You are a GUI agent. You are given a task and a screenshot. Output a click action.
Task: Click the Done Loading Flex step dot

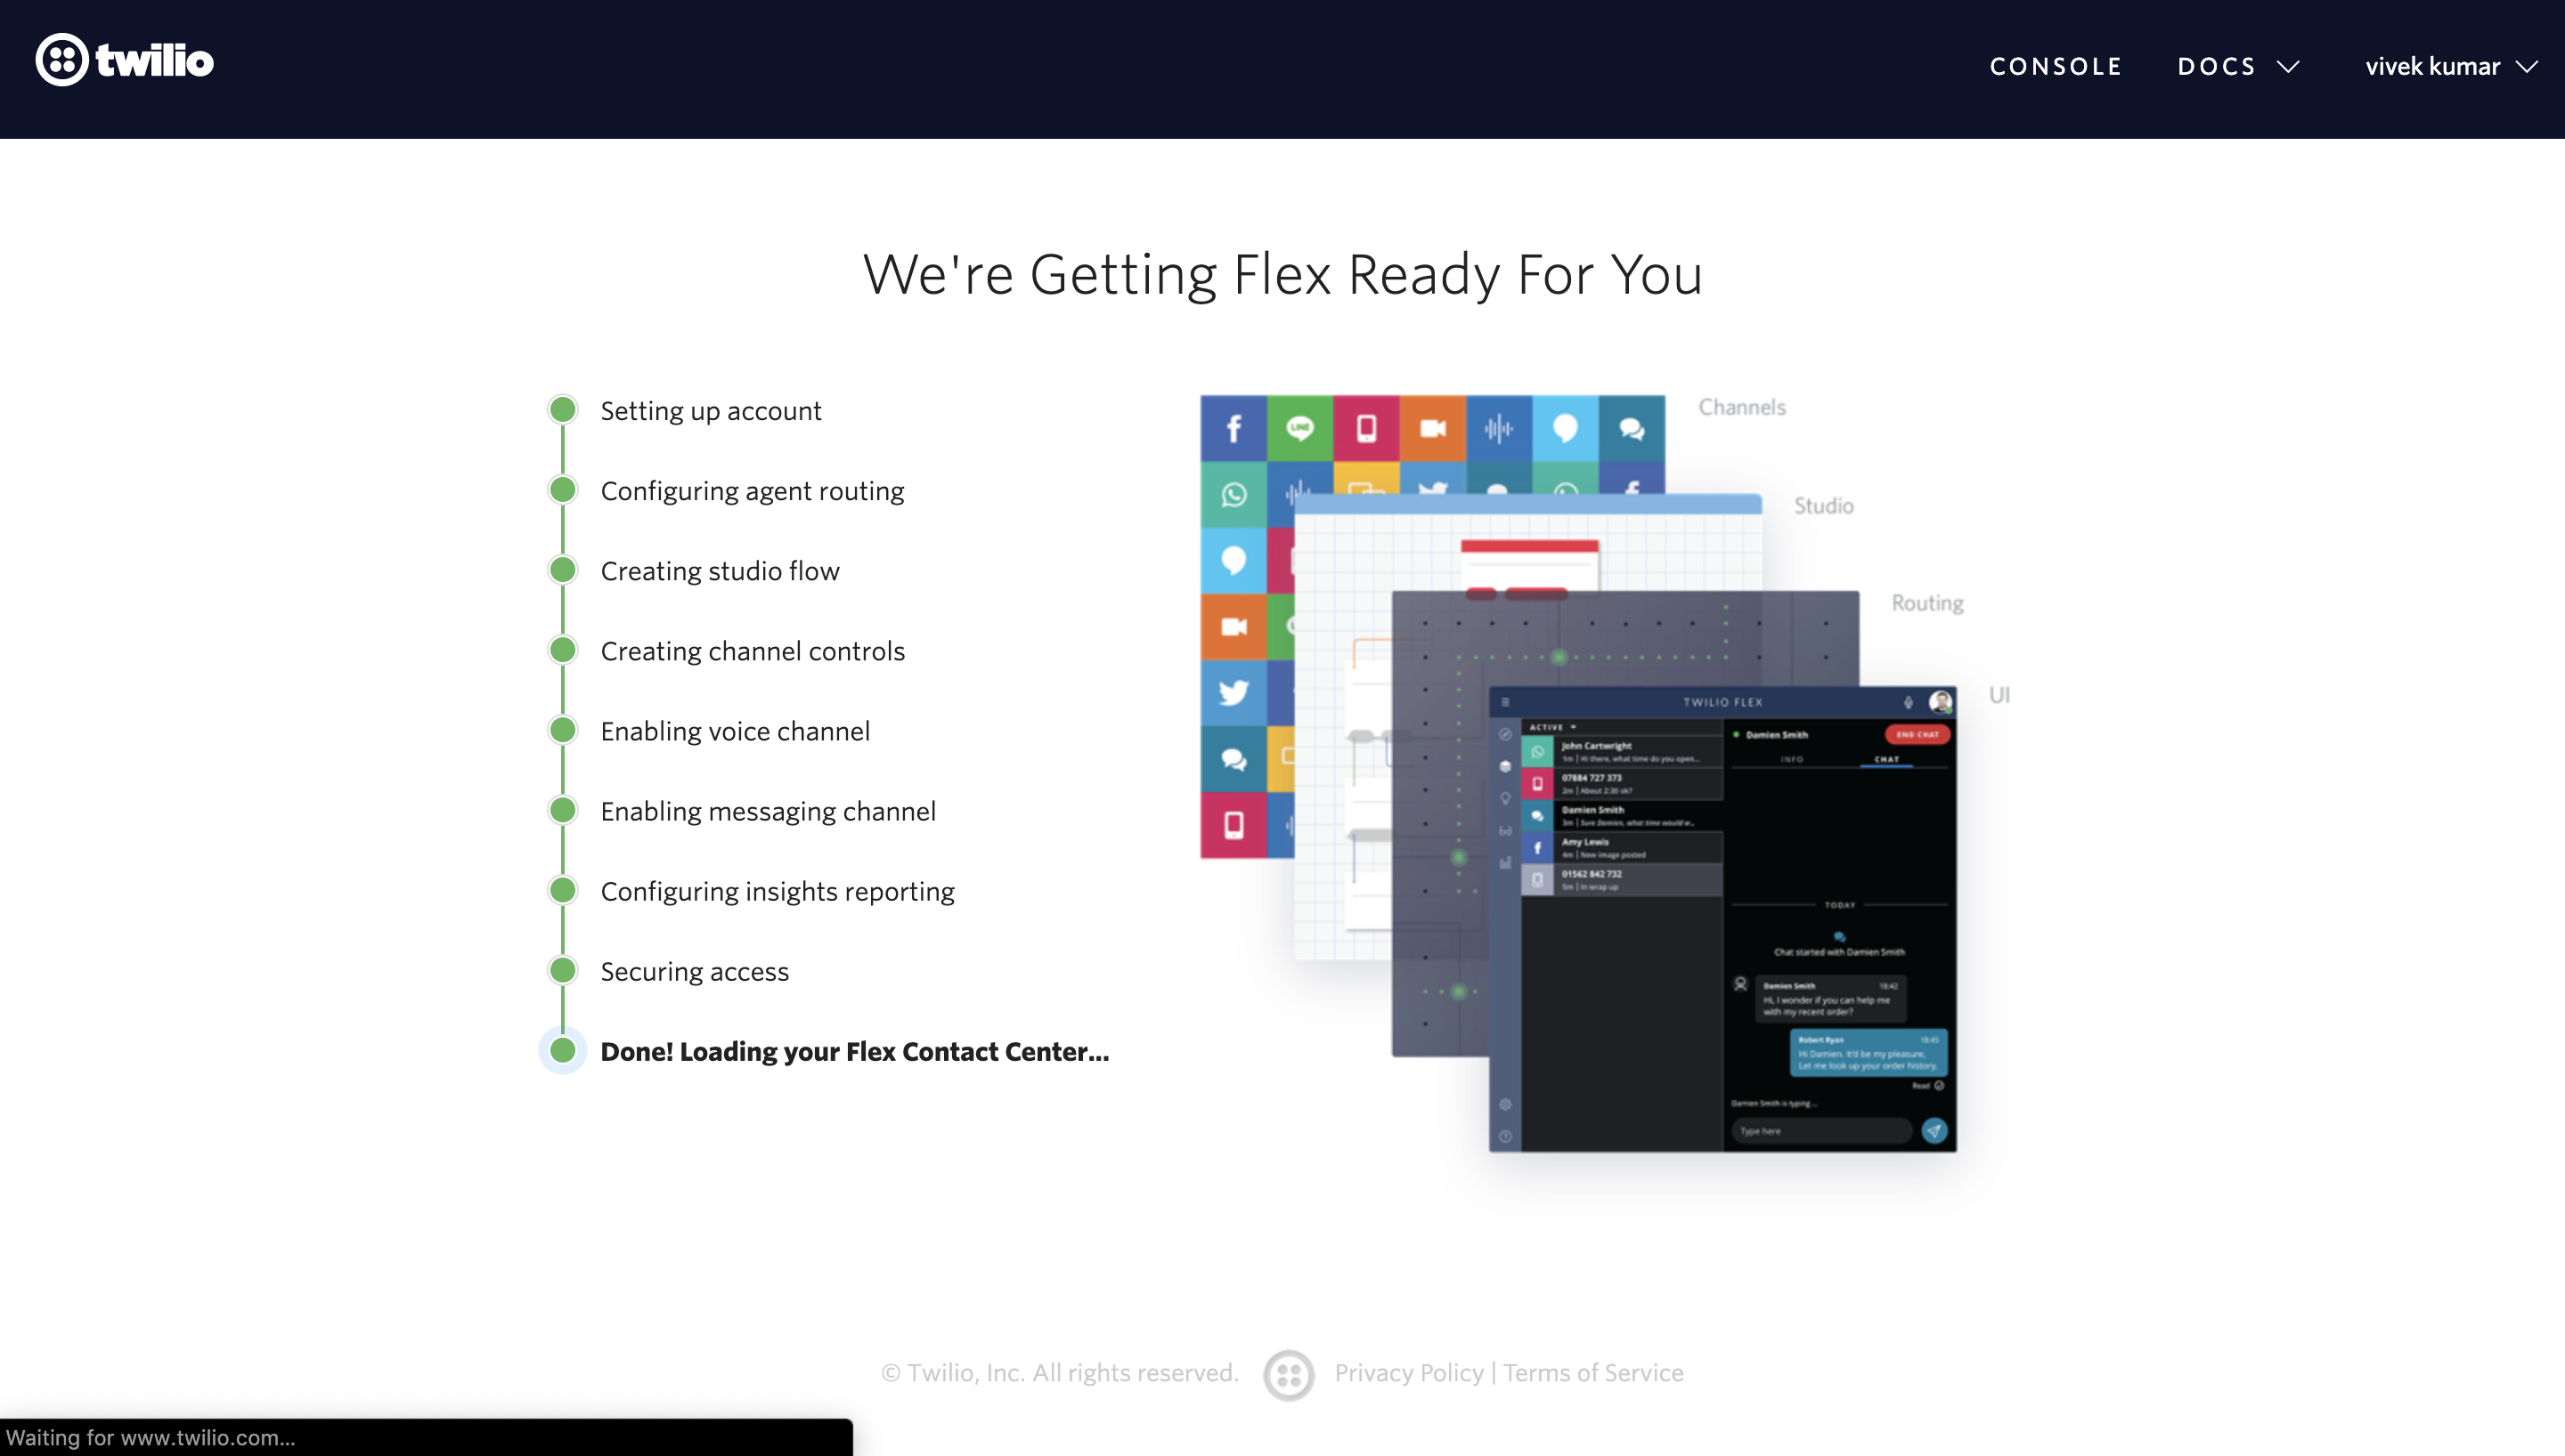tap(563, 1051)
